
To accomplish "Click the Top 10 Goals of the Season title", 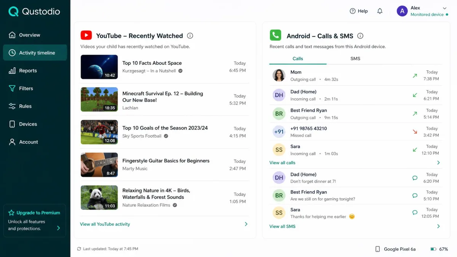I will click(165, 128).
